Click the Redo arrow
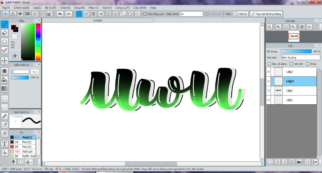This screenshot has height=173, width=322. pos(69,14)
